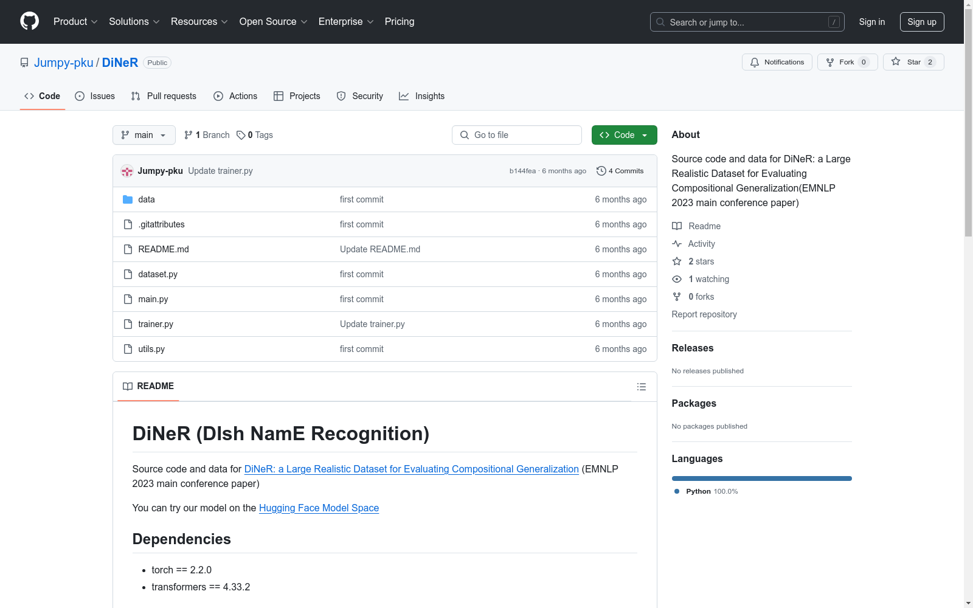Expand the Product menu
Screen dimensions: 973x608
pos(75,21)
